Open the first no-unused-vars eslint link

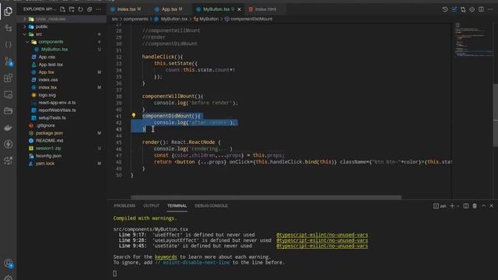point(322,235)
